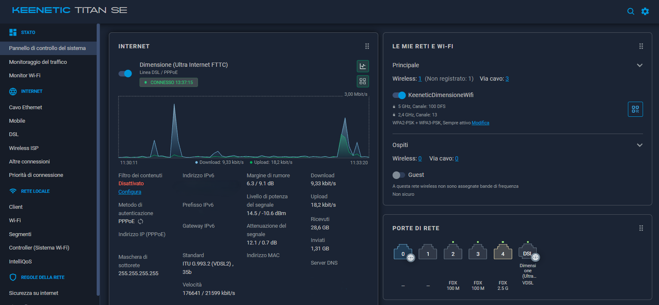Image resolution: width=659 pixels, height=305 pixels.
Task: Collapse the Principale section chevron
Action: 640,66
